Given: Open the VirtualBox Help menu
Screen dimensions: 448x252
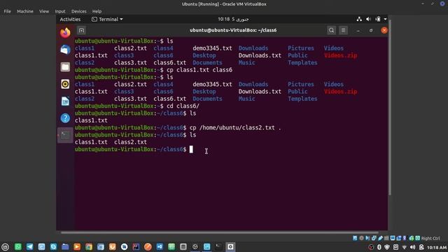Looking at the screenshot, I should (97, 11).
